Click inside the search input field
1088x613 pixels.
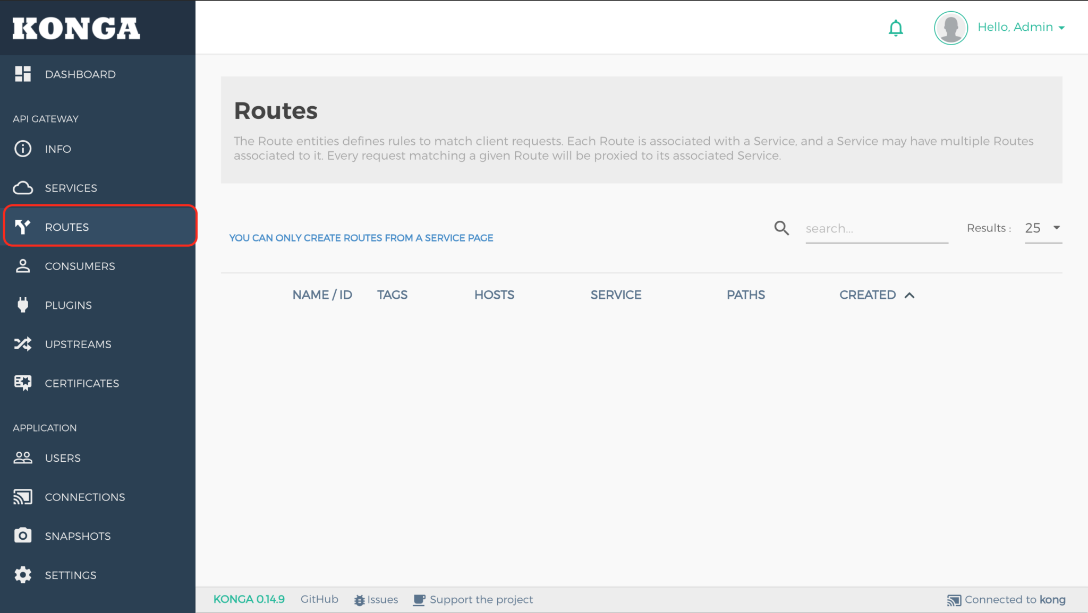click(x=876, y=228)
